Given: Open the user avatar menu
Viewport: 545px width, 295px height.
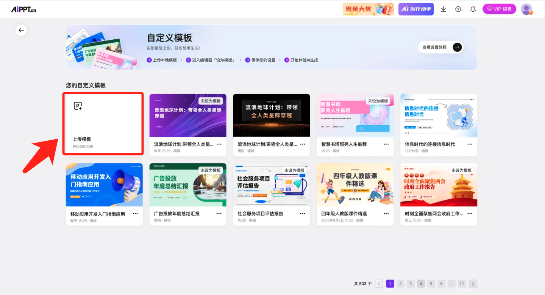Looking at the screenshot, I should tap(526, 9).
